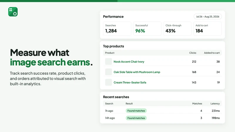Select the Successful 96% metric card

point(147,28)
